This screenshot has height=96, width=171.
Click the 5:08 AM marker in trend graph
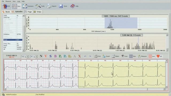[138, 43]
